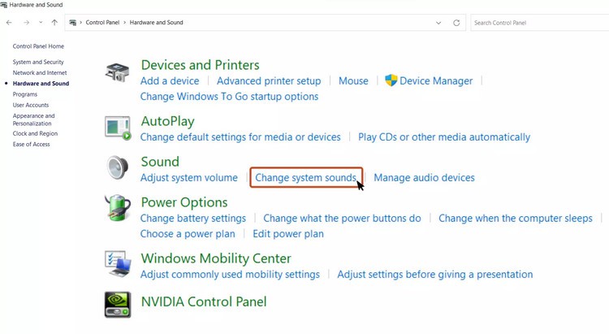
Task: Click Change what the power buttons do
Action: tap(342, 218)
